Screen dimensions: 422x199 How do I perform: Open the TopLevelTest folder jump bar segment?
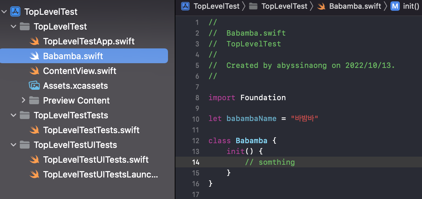pos(284,6)
